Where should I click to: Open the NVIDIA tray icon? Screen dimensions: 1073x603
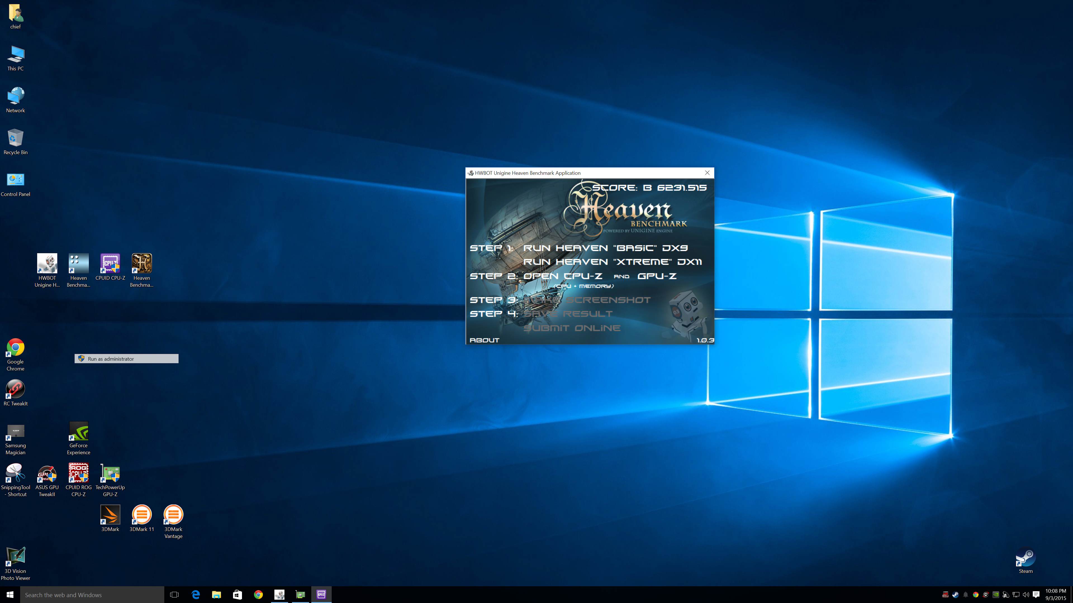point(996,595)
